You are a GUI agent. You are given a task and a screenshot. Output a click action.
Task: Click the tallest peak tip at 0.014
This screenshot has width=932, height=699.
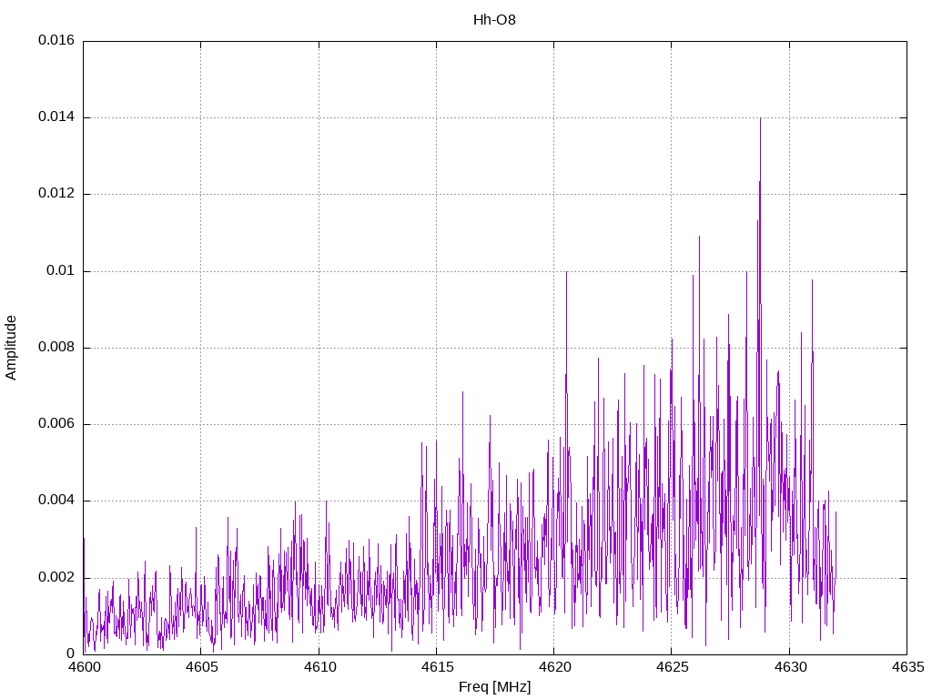click(760, 118)
